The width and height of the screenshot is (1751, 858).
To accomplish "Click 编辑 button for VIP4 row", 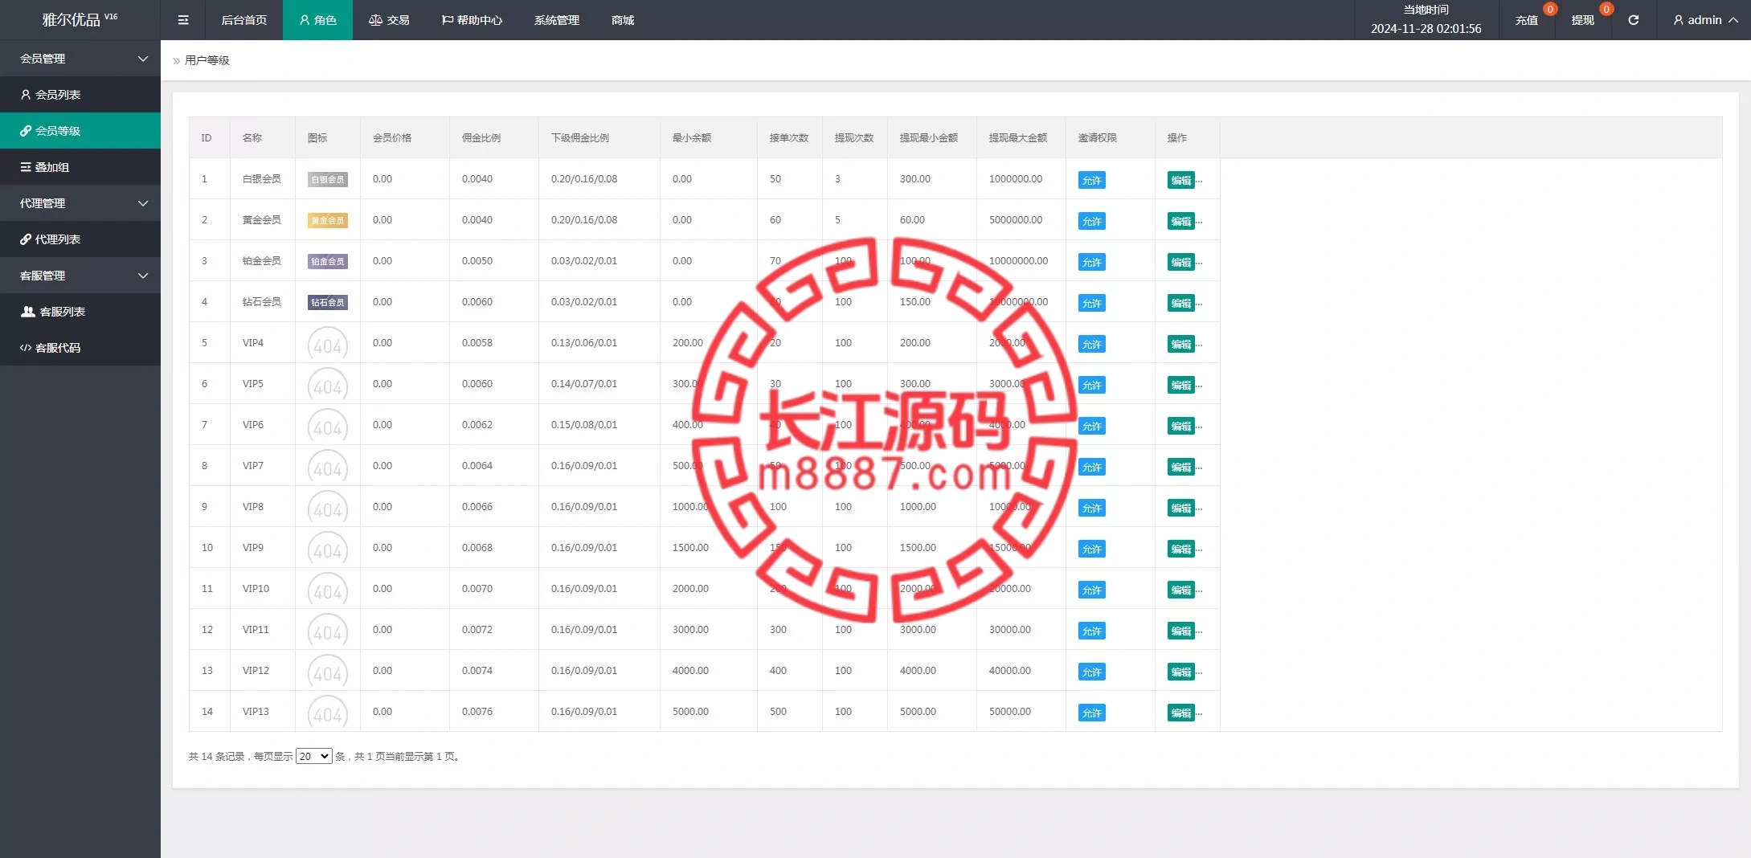I will point(1180,344).
